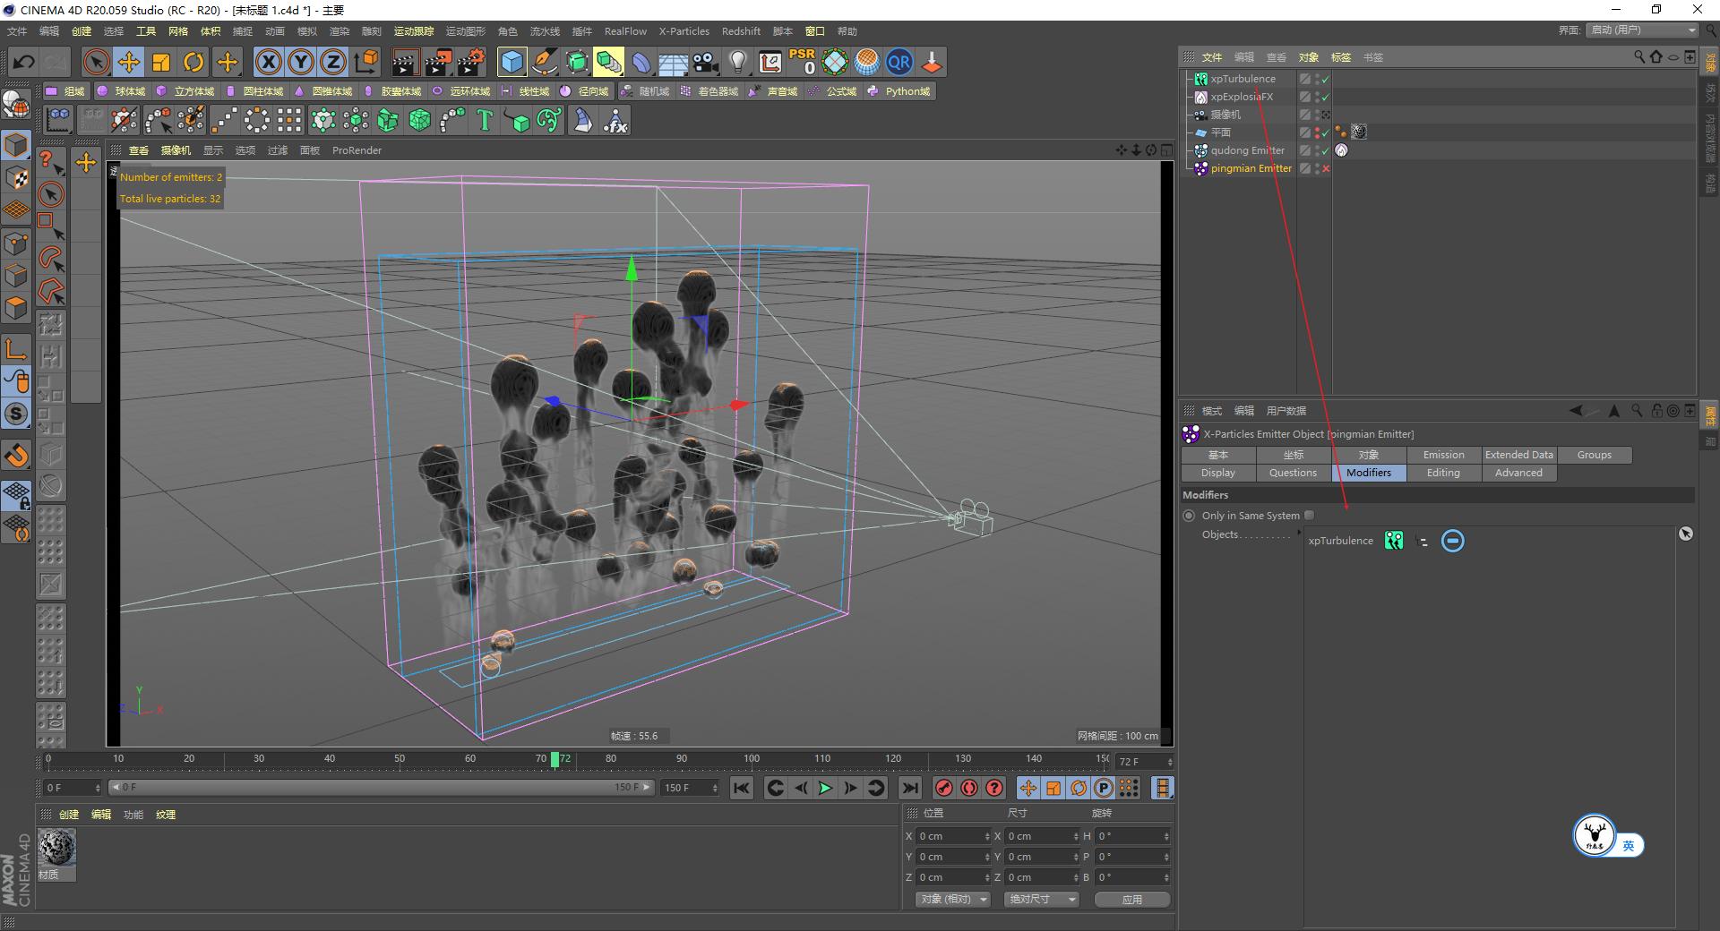Select the cube primitive icon
1720x931 pixels.
(512, 62)
